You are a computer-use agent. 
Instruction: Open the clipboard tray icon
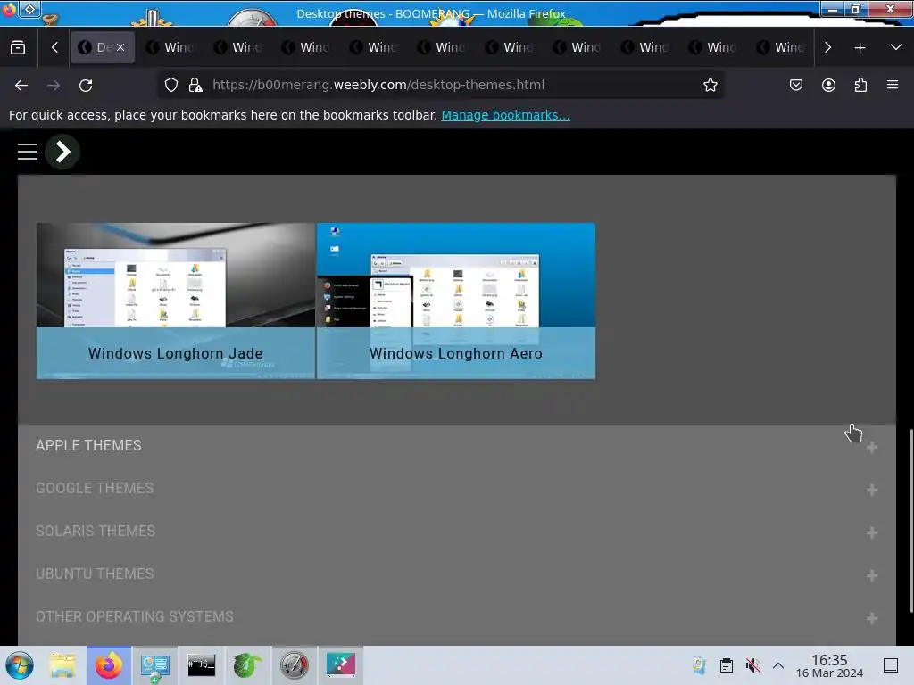(x=727, y=665)
